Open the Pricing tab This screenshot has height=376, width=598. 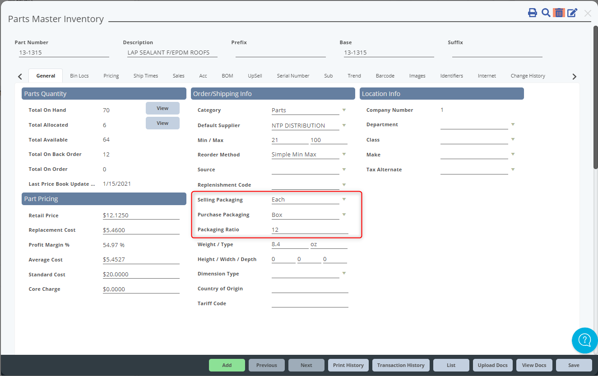click(x=111, y=76)
